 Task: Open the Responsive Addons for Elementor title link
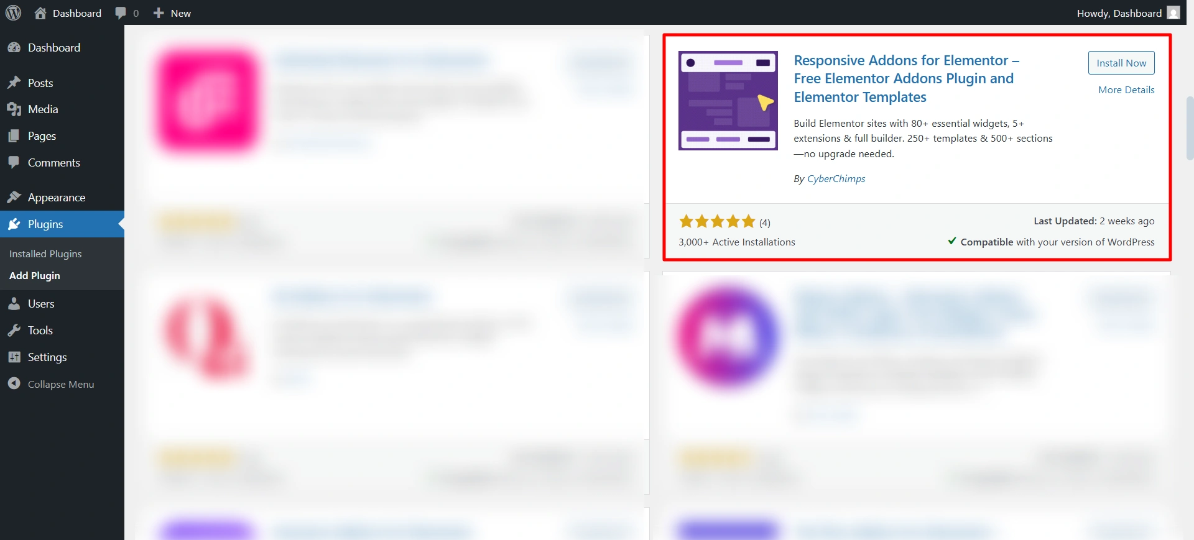(x=907, y=78)
